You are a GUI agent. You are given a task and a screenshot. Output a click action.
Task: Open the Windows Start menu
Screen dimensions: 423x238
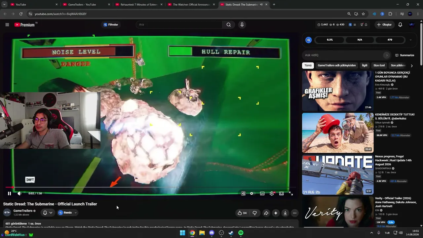pos(182,233)
